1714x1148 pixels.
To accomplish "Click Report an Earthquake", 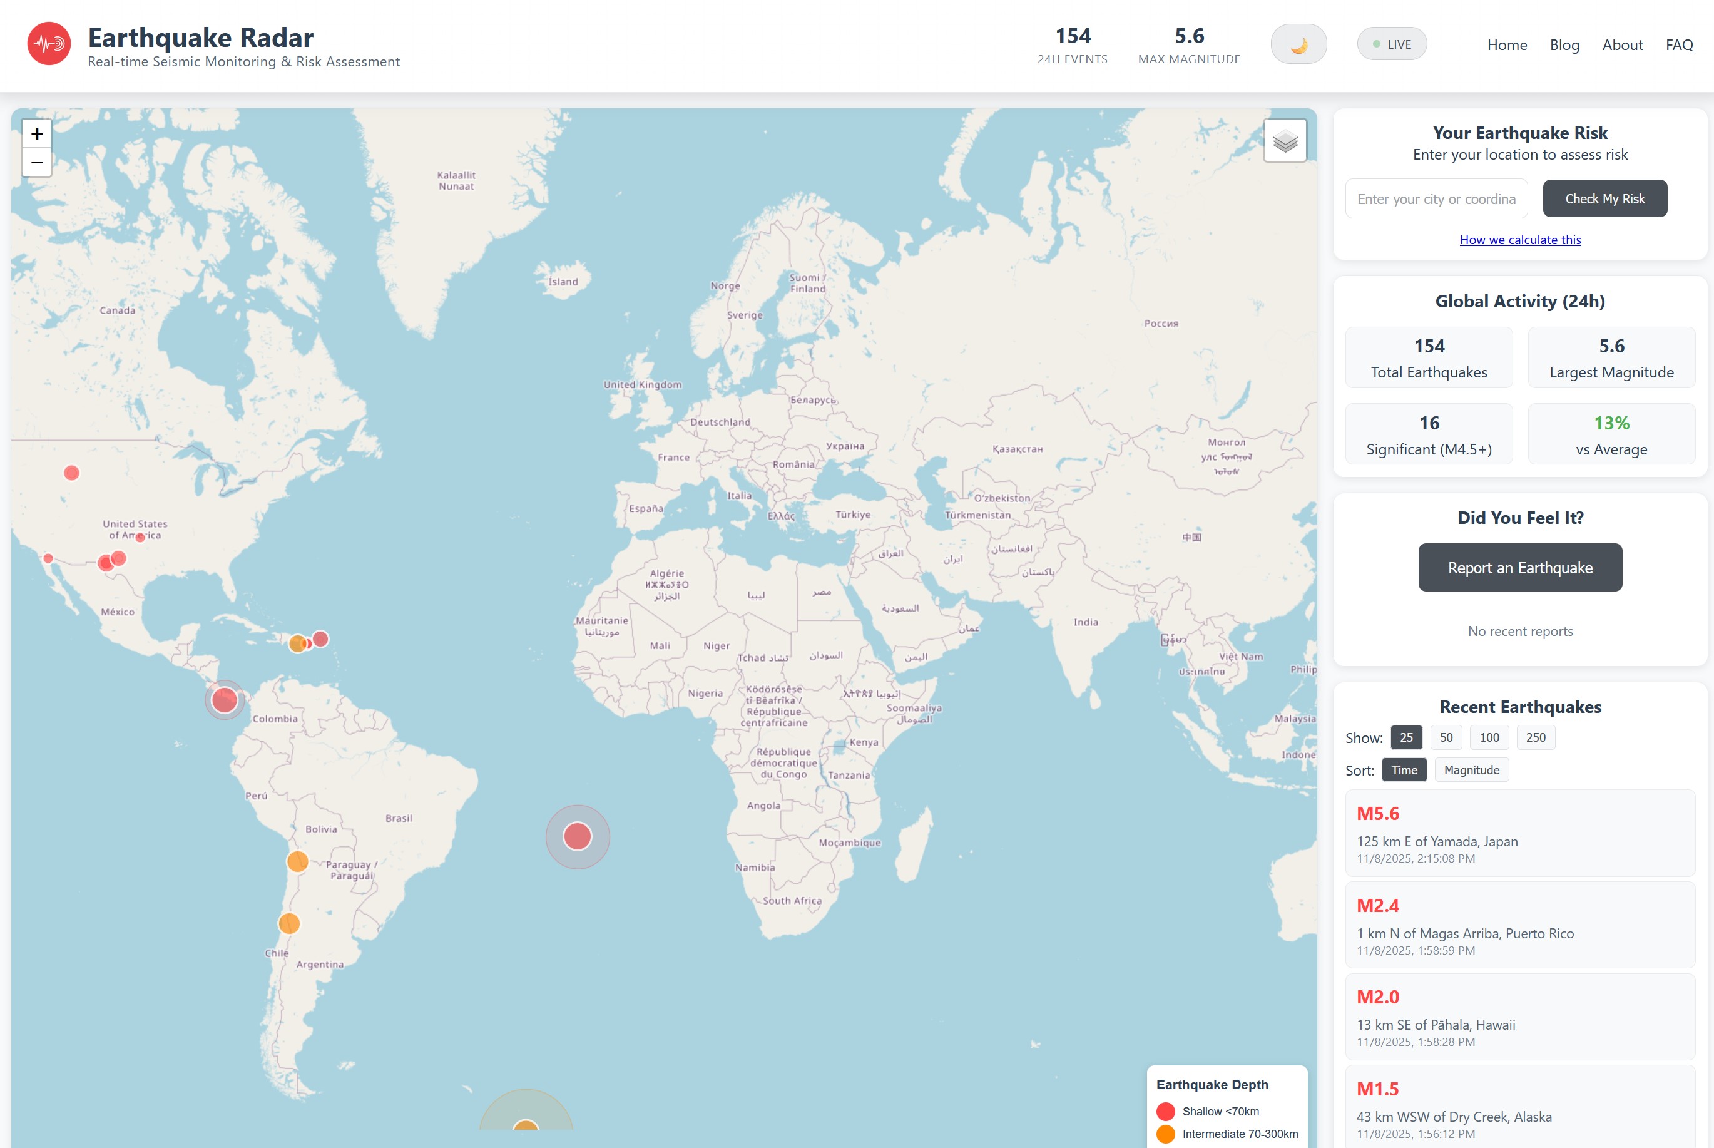I will click(1519, 566).
